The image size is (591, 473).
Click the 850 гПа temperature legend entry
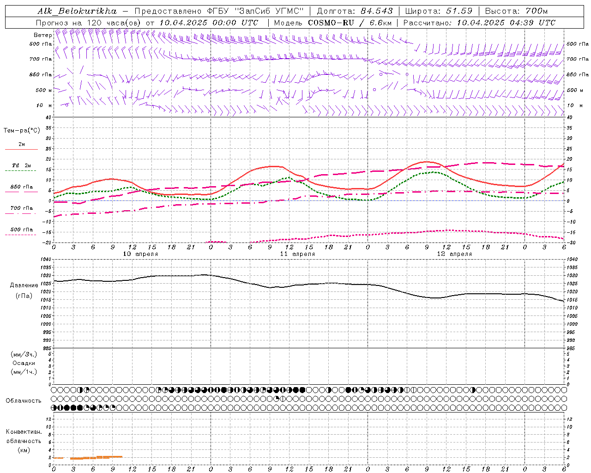click(22, 187)
